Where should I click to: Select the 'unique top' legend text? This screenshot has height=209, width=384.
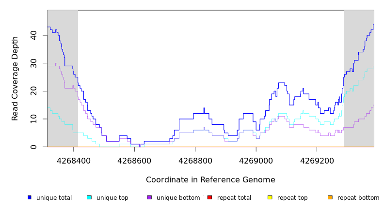pos(112,198)
